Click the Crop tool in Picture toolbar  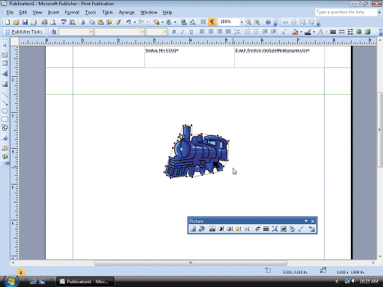click(257, 229)
